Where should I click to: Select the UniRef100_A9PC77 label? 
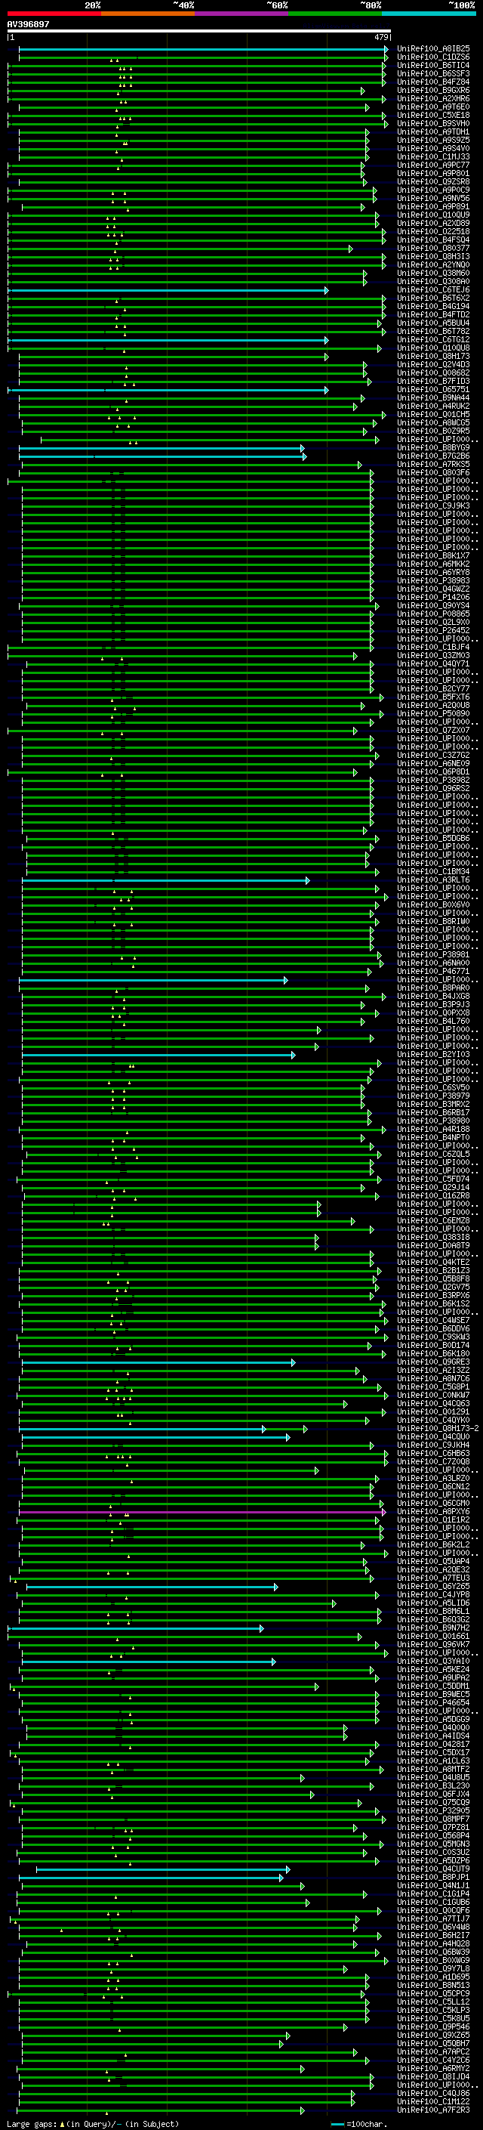[x=432, y=165]
